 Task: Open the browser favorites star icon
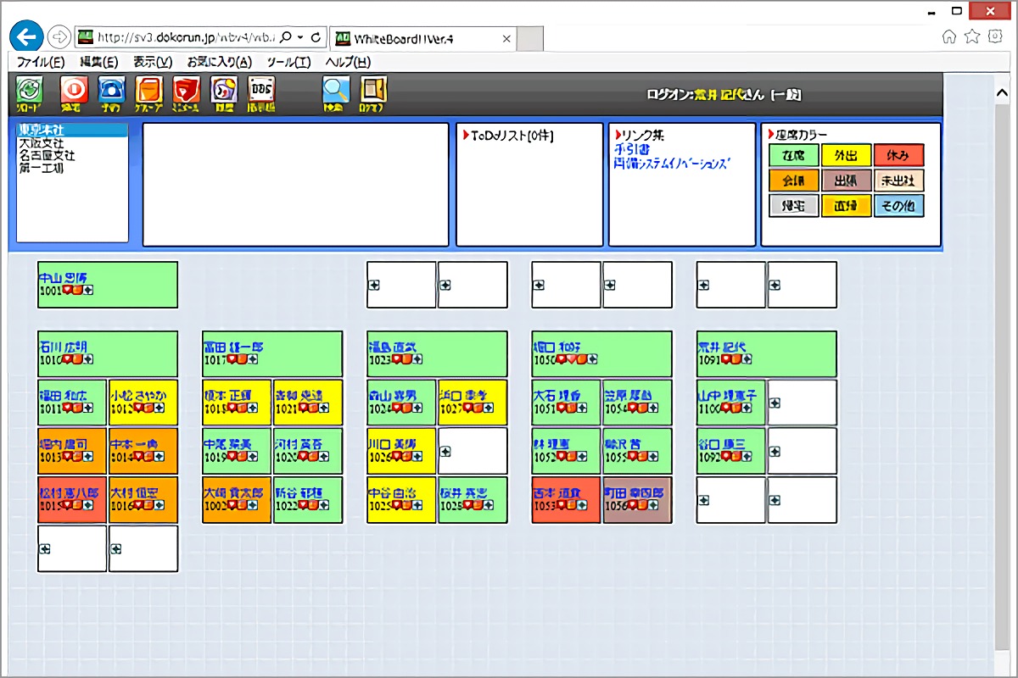[972, 36]
